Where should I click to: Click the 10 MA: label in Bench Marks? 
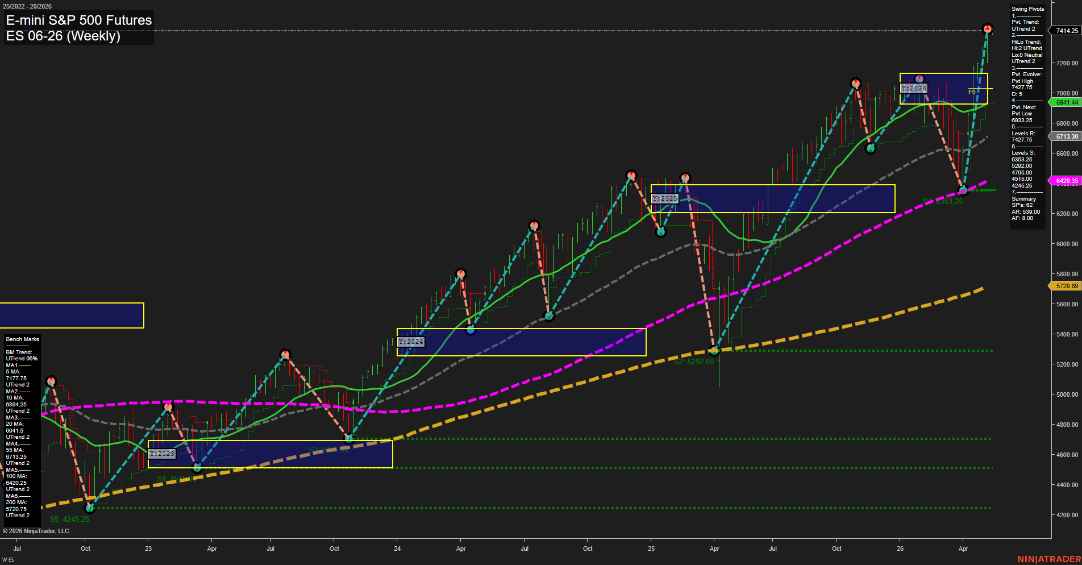click(x=14, y=398)
